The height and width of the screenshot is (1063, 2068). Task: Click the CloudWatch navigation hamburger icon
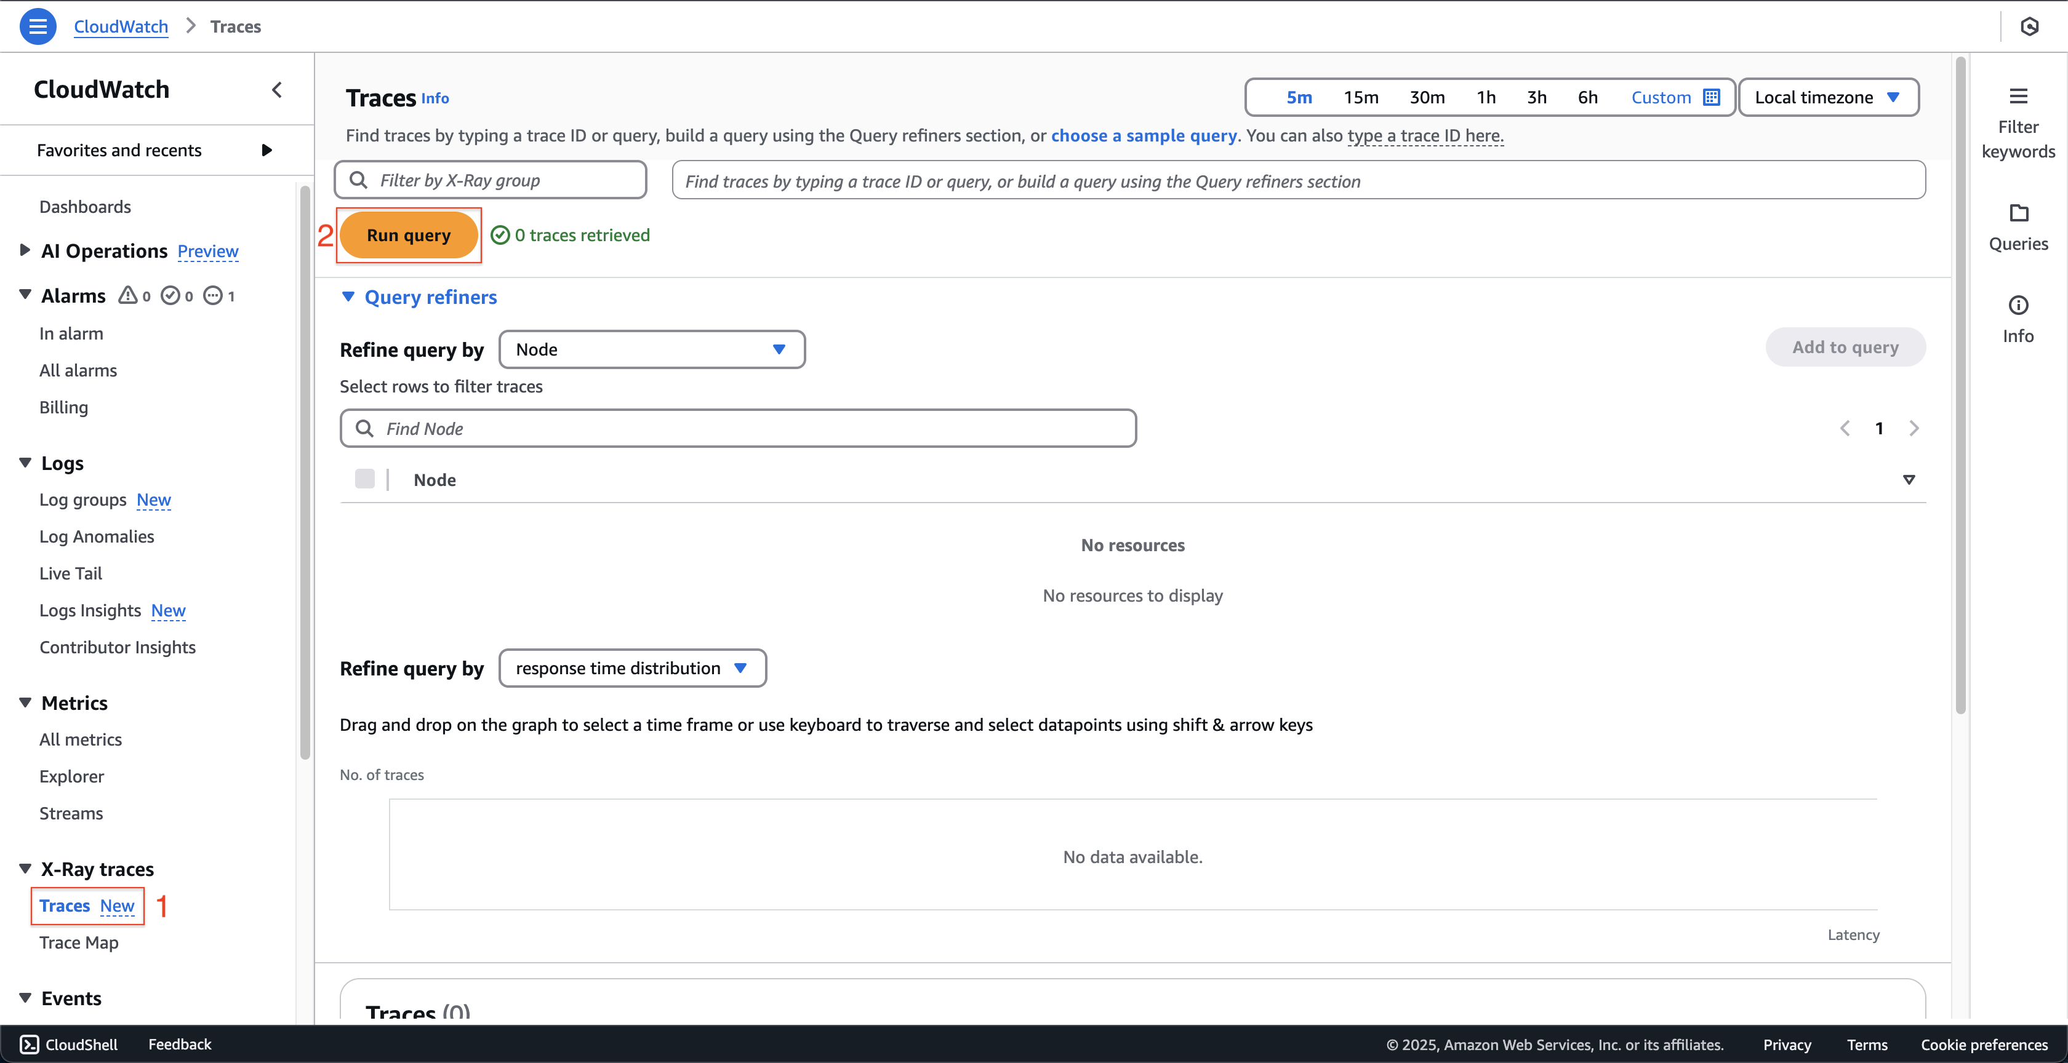click(x=38, y=26)
